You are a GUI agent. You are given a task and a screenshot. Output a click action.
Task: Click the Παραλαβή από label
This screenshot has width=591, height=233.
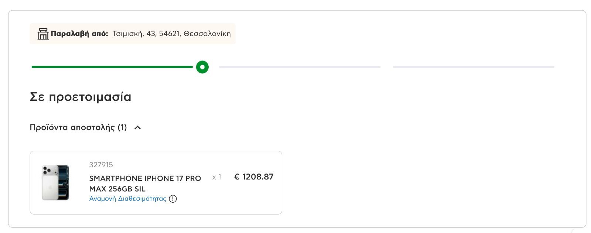[x=79, y=34]
